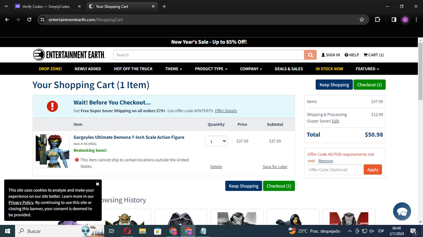Click top Keep Shopping button
Viewport: 423px width, 237px height.
coord(334,85)
